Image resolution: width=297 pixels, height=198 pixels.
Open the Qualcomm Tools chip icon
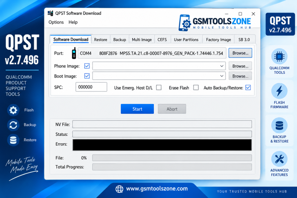pos(279,57)
